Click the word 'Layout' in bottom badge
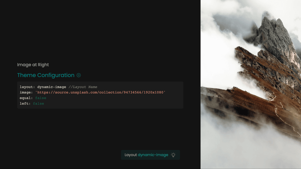 tap(131, 155)
